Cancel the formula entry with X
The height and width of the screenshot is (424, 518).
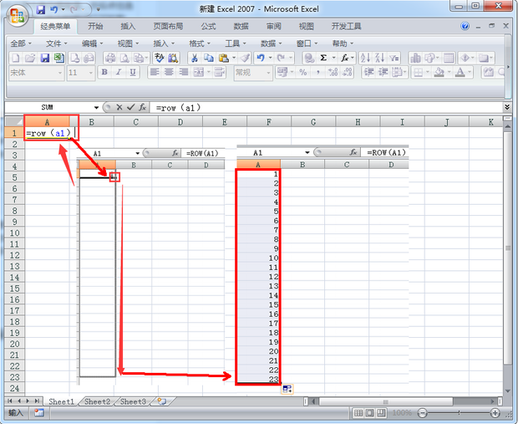119,107
